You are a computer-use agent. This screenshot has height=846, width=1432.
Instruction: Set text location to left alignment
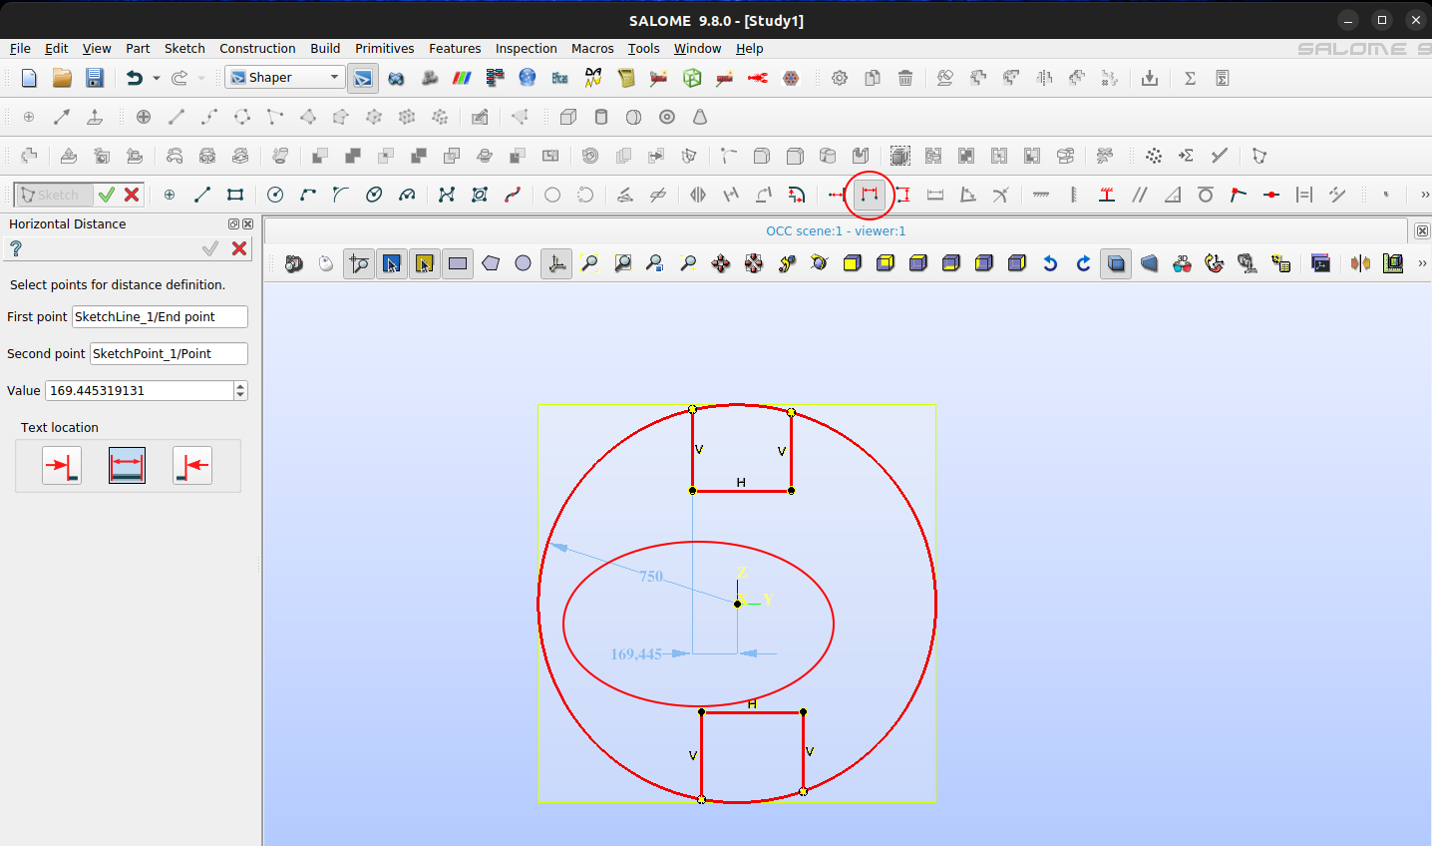62,466
